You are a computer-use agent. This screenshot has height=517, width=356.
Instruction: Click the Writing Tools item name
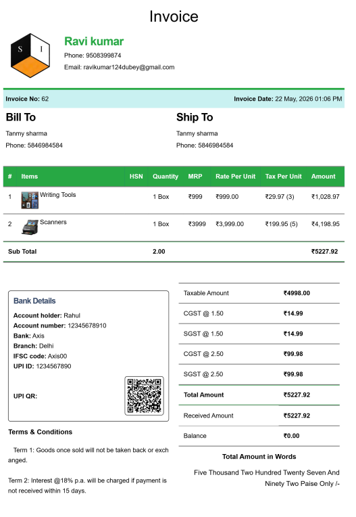(58, 195)
